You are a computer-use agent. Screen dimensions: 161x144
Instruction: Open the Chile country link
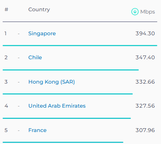(35, 57)
